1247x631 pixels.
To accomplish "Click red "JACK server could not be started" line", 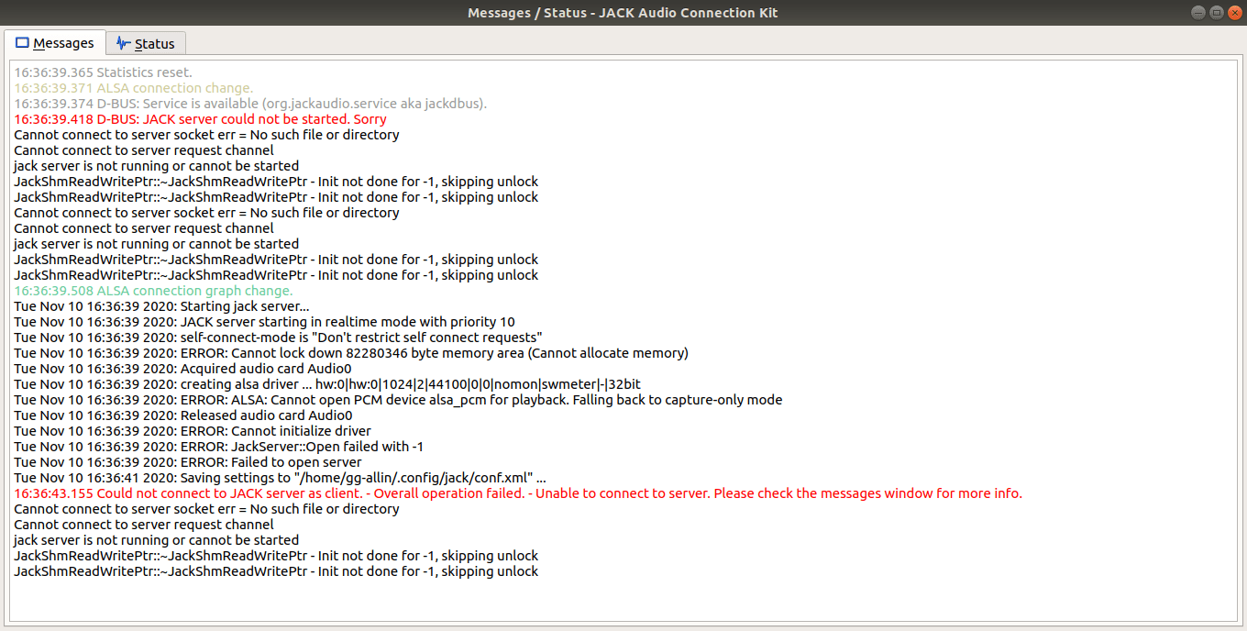I will [x=200, y=119].
